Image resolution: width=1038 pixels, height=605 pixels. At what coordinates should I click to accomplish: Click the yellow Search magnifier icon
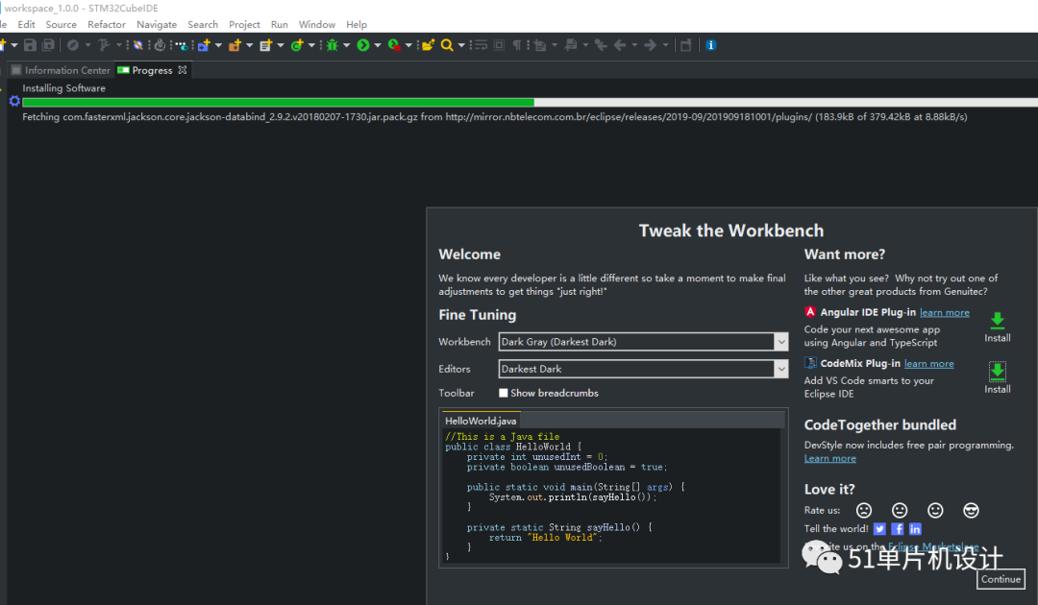(x=447, y=45)
